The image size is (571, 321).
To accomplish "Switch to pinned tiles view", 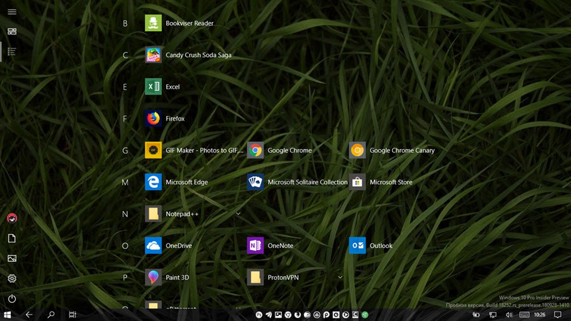I will pyautogui.click(x=12, y=31).
